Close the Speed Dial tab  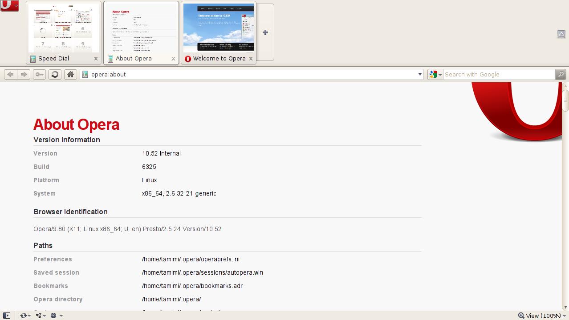coord(96,59)
